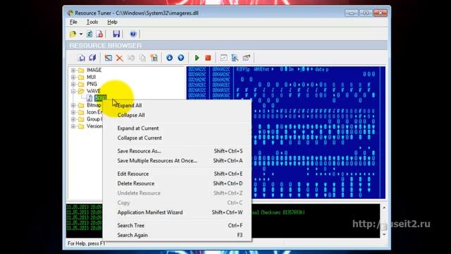Image resolution: width=451 pixels, height=254 pixels.
Task: Select the highlighted resource under WAVE
Action: 100,98
